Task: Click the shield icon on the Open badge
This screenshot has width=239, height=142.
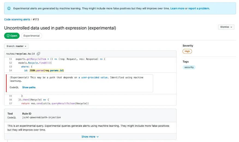Action: point(8,36)
